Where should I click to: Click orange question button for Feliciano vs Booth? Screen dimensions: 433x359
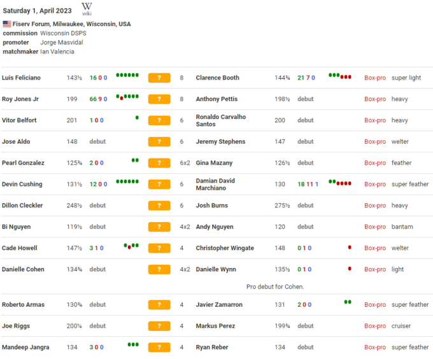click(x=159, y=78)
